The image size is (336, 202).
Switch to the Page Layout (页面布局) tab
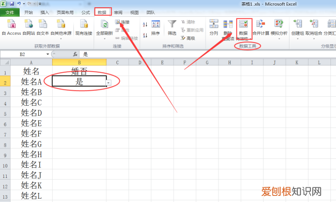(x=65, y=12)
